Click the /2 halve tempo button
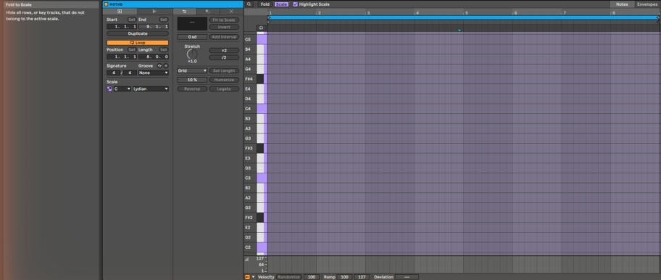Viewport: 661px width, 280px height. [x=224, y=57]
